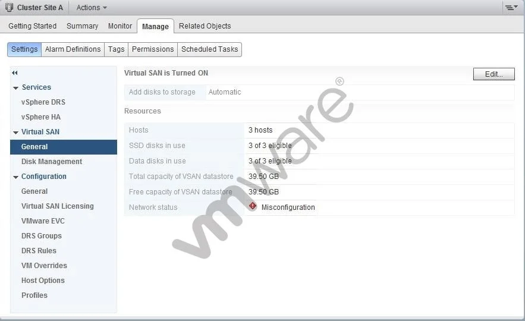
Task: Open the Scheduled Tasks sub-tab
Action: [210, 49]
